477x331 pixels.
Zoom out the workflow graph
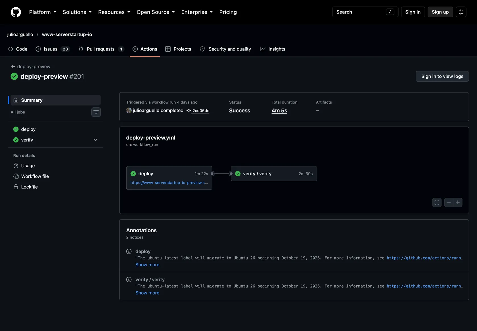449,202
